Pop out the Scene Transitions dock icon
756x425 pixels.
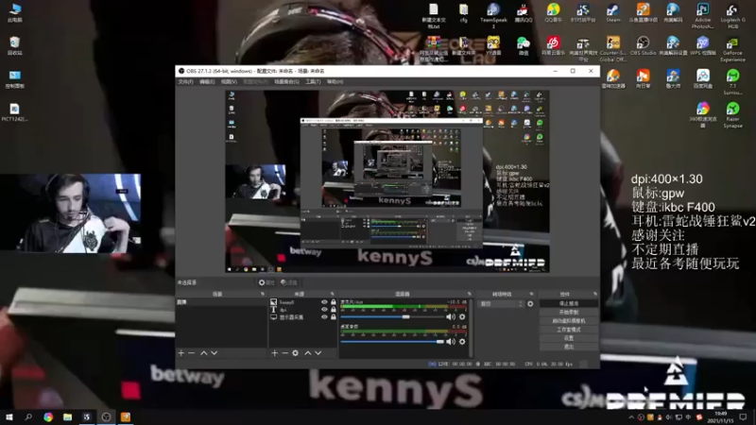tap(531, 294)
